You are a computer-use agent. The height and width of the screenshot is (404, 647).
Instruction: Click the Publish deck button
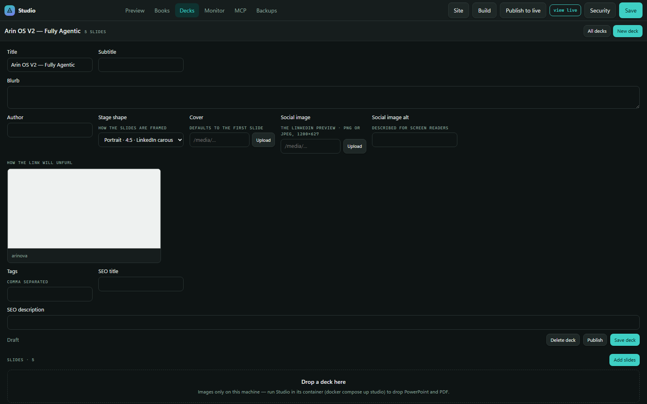pyautogui.click(x=595, y=340)
